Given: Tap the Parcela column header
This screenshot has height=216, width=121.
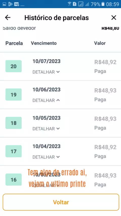Looking at the screenshot, I should [x=14, y=43].
